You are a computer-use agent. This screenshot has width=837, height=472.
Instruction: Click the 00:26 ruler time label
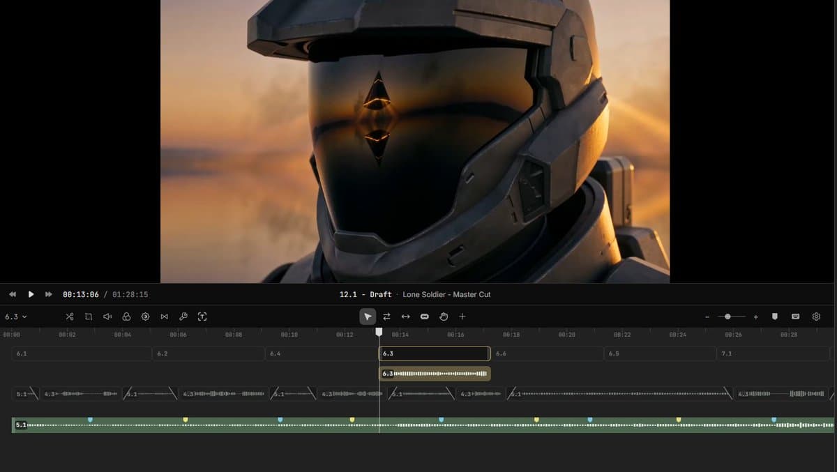[733, 335]
